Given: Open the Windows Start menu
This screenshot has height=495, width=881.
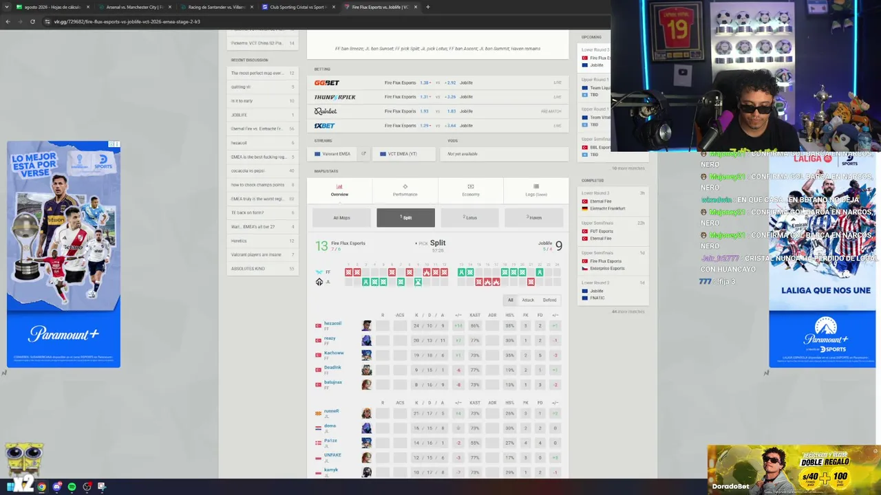Looking at the screenshot, I should pos(10,487).
